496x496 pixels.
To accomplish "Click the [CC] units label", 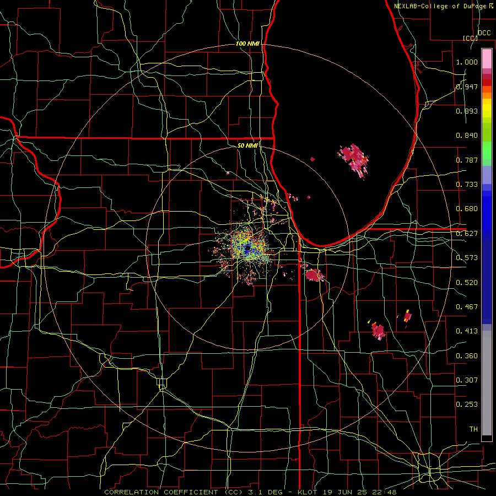I will tap(470, 38).
